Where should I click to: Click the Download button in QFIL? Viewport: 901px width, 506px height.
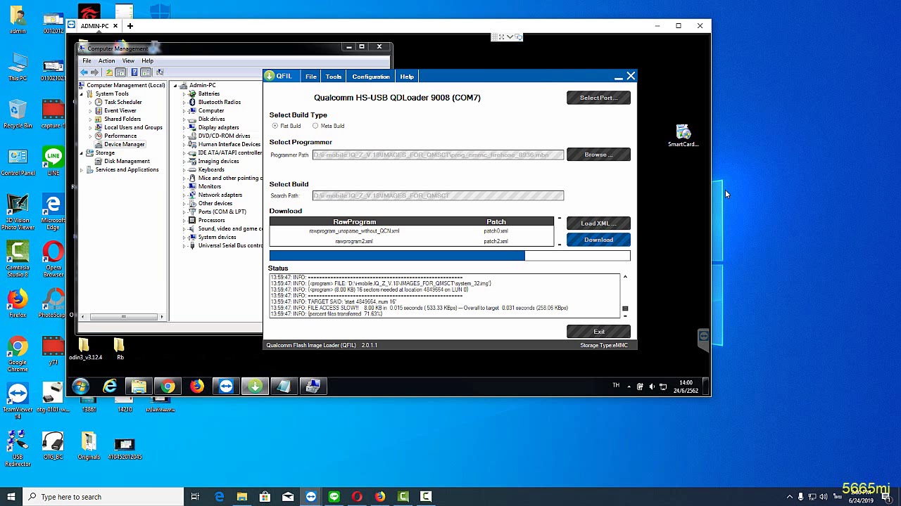tap(598, 240)
